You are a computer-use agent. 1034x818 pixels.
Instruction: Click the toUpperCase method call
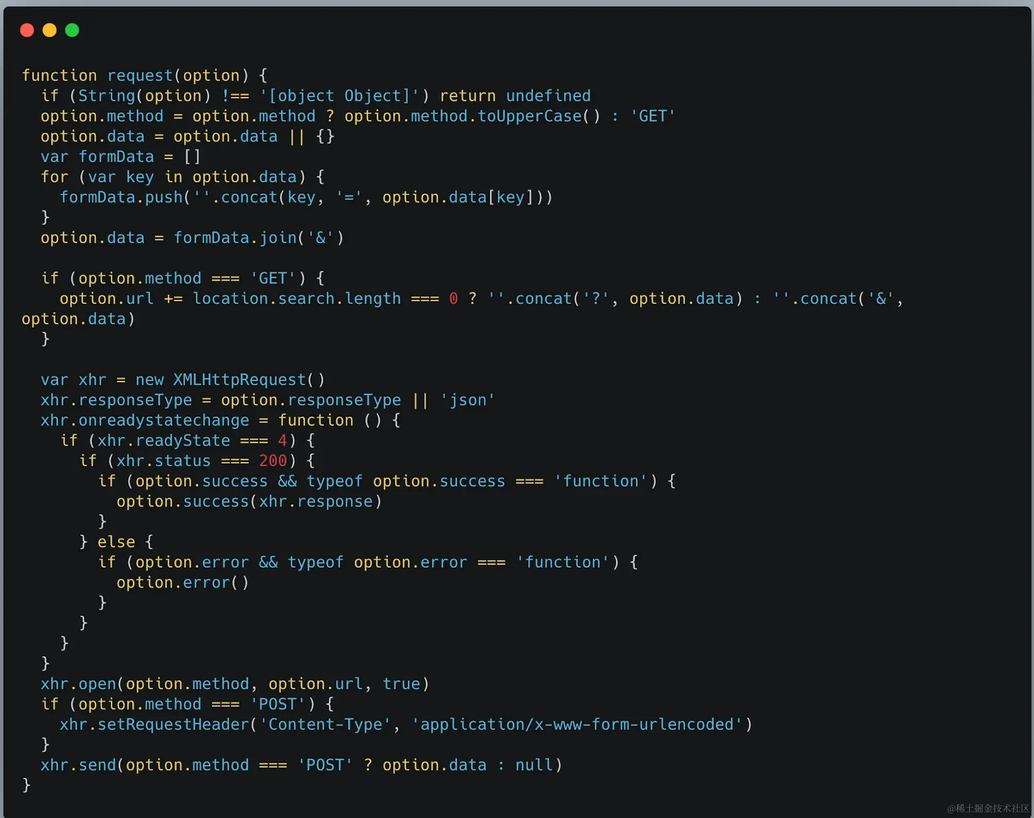click(529, 116)
